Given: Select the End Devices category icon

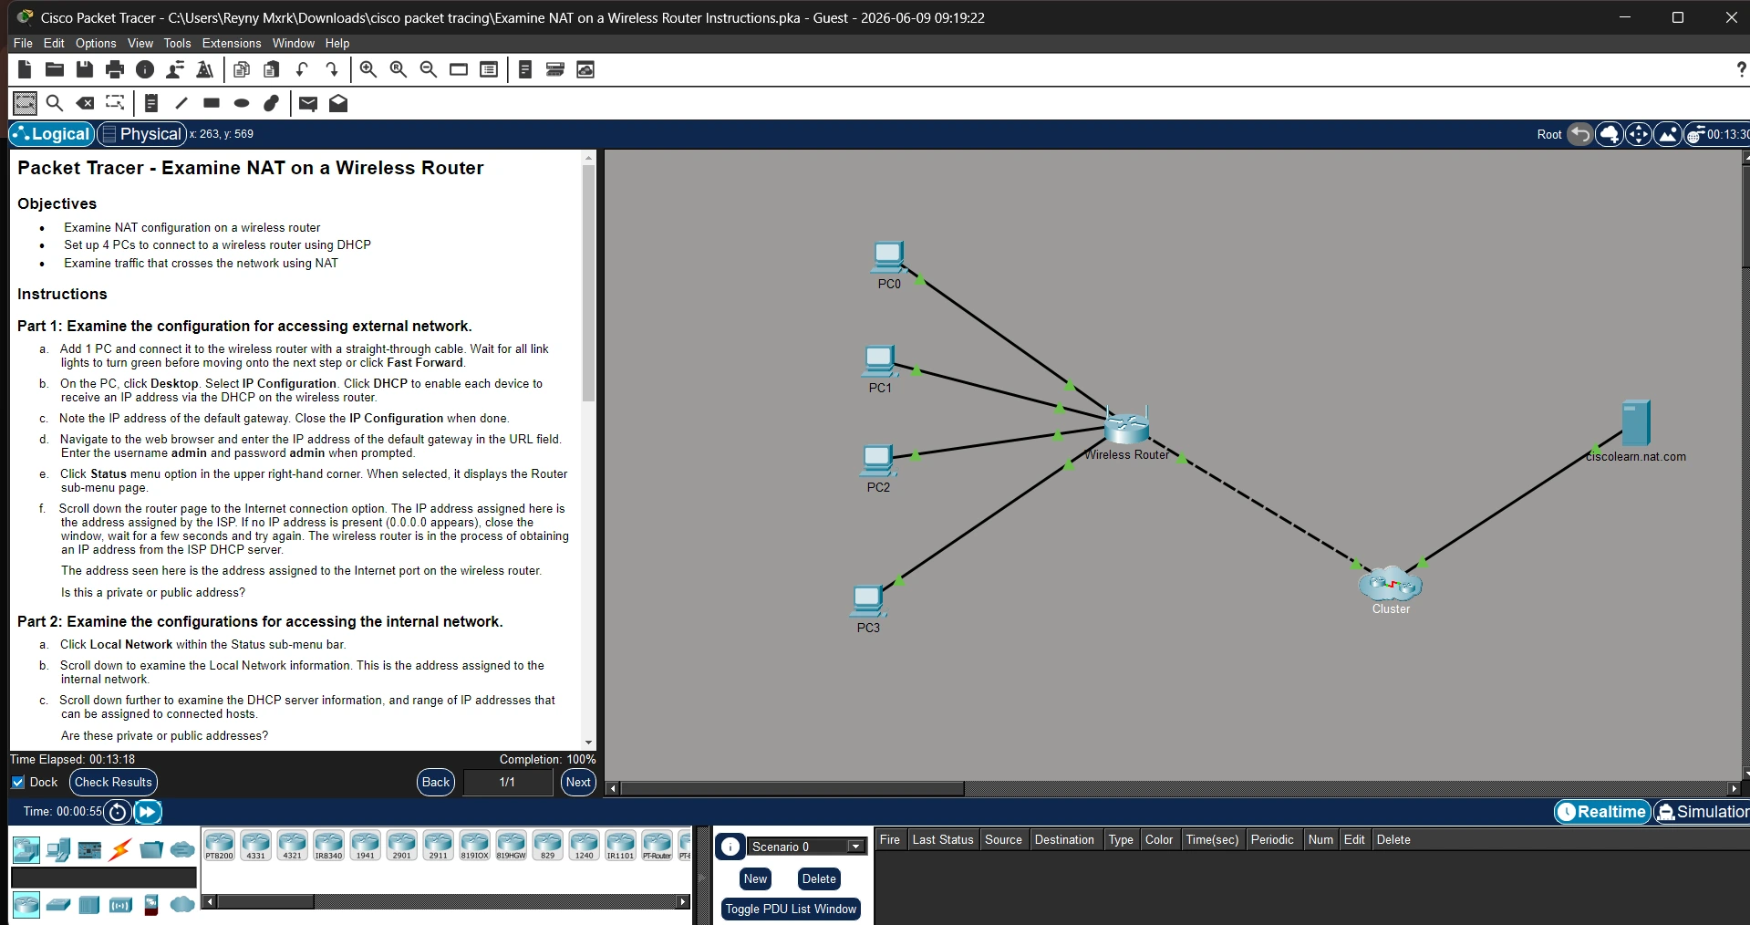Looking at the screenshot, I should (58, 850).
